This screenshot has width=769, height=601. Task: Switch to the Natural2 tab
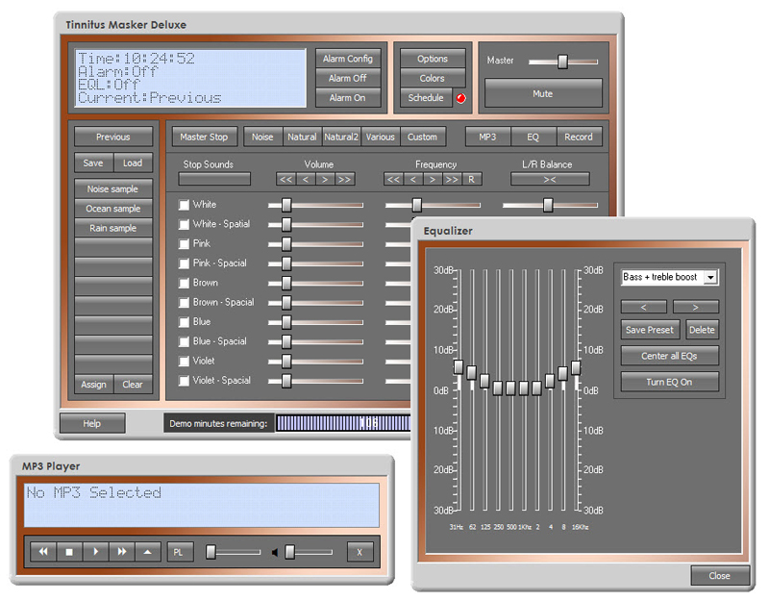click(341, 137)
